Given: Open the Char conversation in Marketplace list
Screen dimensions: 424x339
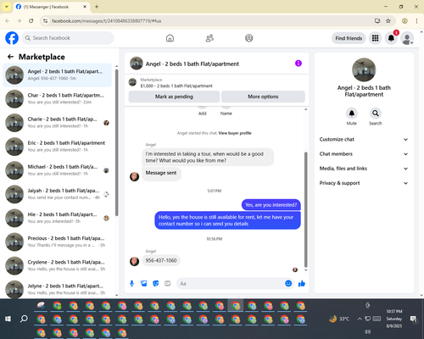Looking at the screenshot, I should (x=57, y=99).
